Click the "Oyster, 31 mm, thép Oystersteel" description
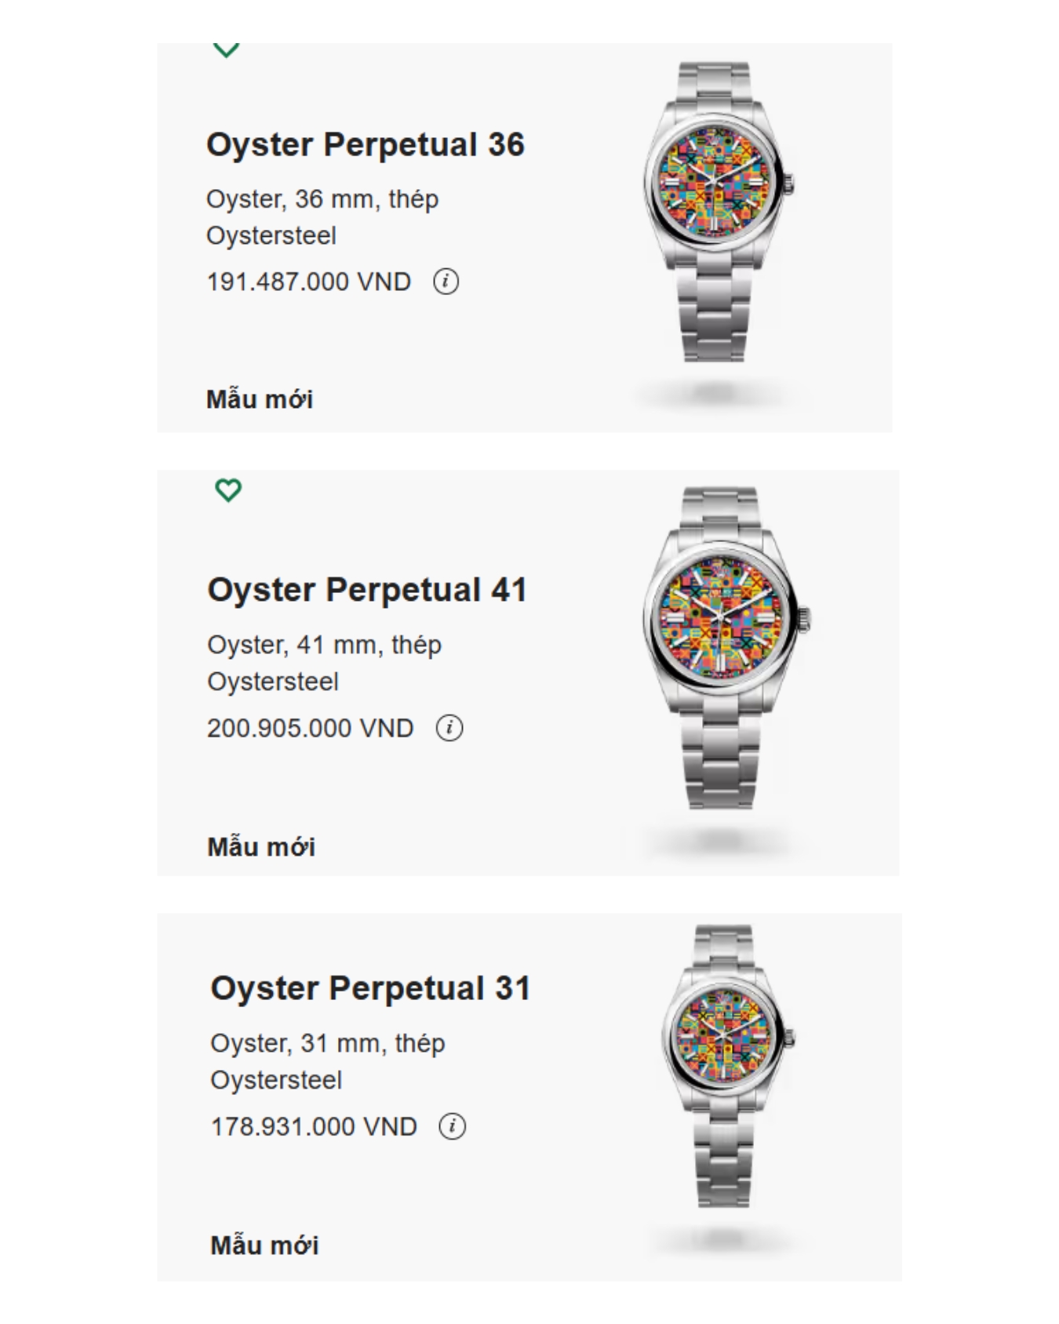Screen dimensions: 1059x1324 327,1061
